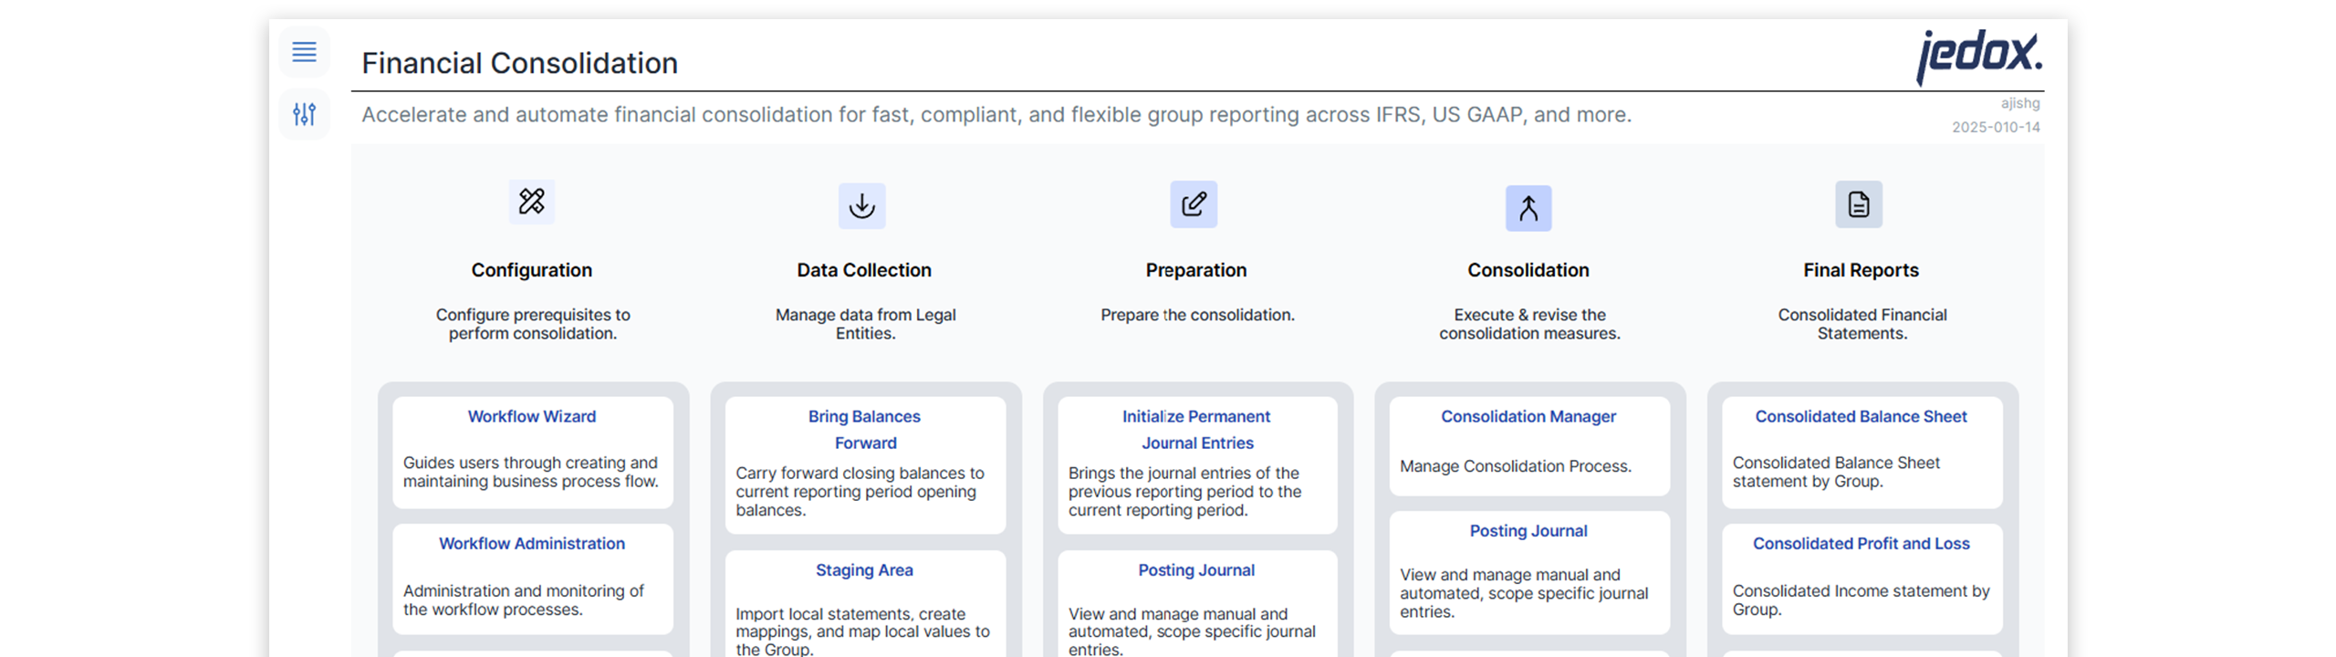Open the Staging Area link
This screenshot has width=2336, height=657.
point(864,570)
